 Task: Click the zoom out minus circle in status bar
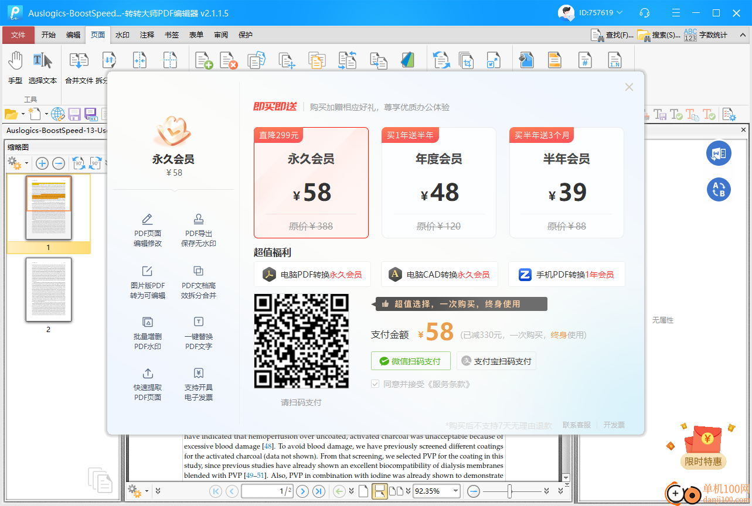tap(474, 491)
